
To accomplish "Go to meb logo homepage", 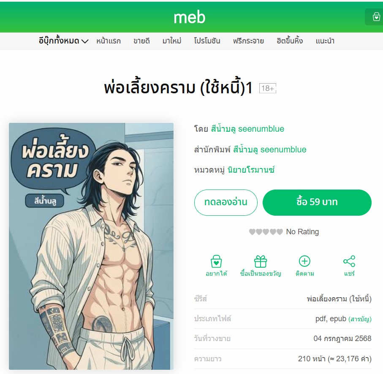I will coord(190,17).
